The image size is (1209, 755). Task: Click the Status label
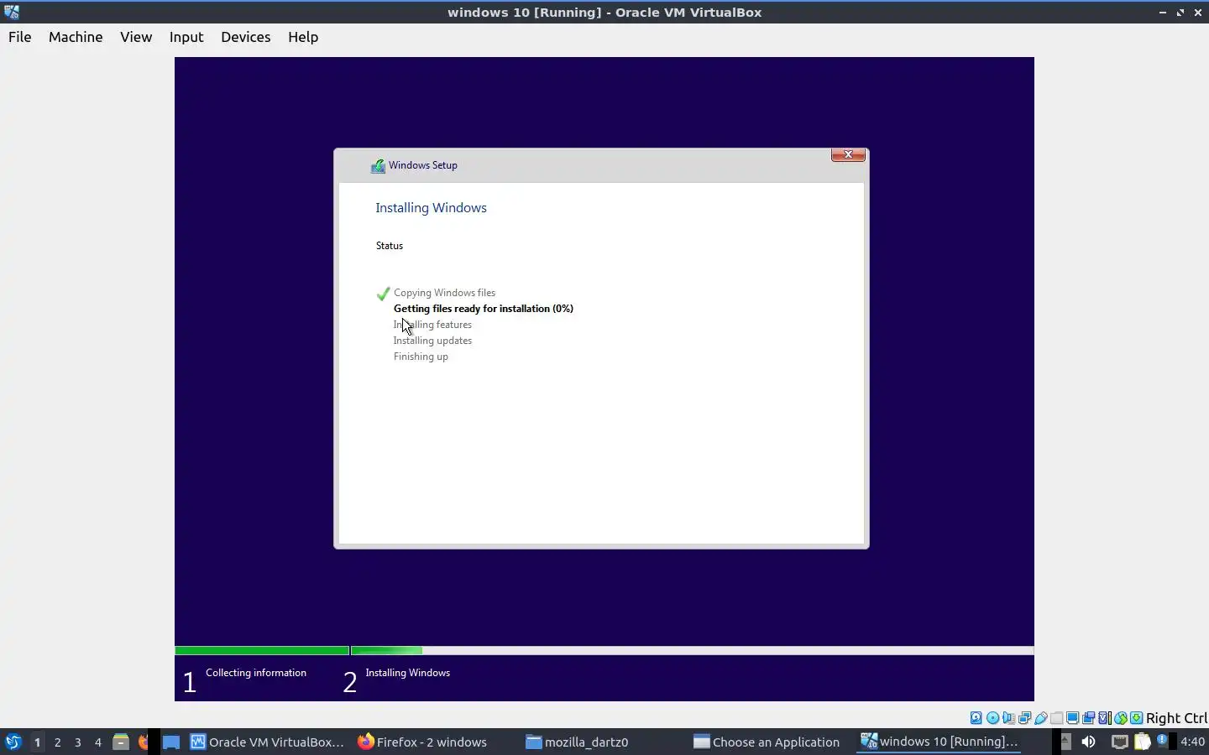coord(390,246)
